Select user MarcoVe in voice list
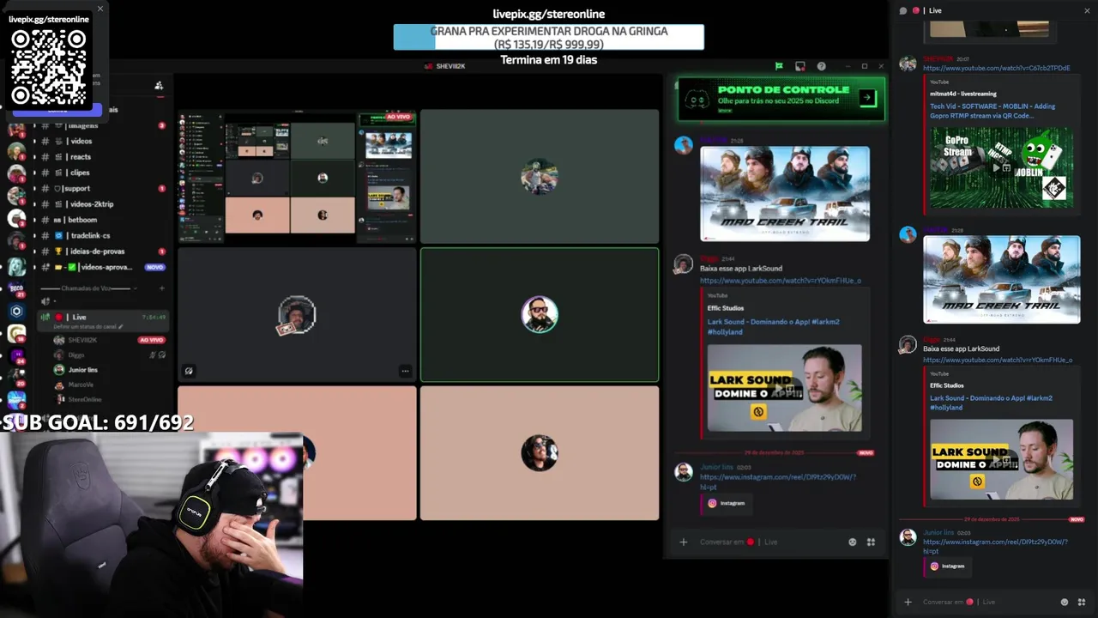This screenshot has width=1098, height=618. (81, 385)
